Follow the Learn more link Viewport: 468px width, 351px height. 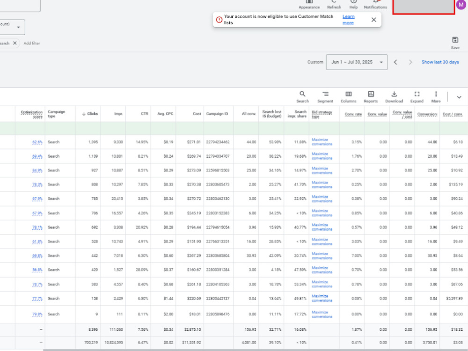348,20
